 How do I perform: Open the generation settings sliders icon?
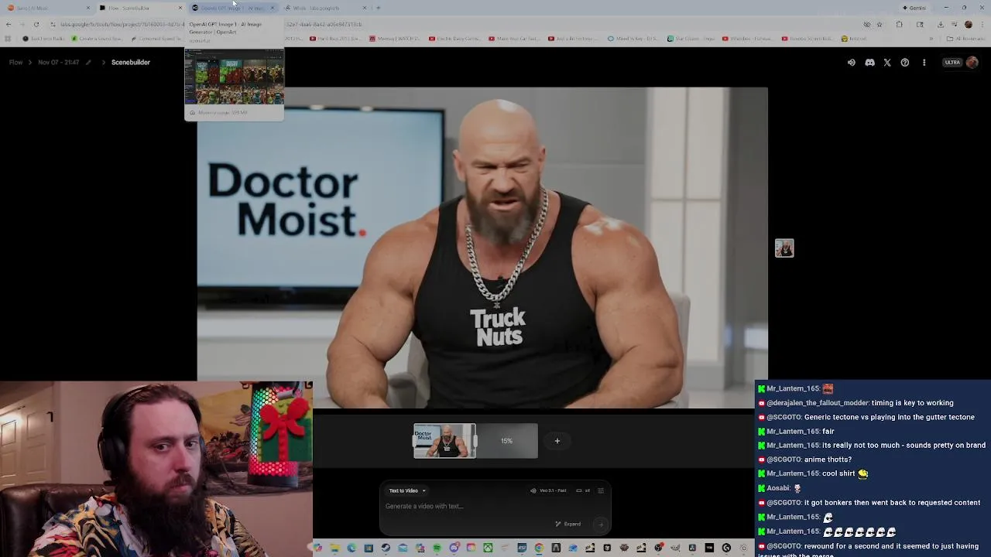coord(601,490)
